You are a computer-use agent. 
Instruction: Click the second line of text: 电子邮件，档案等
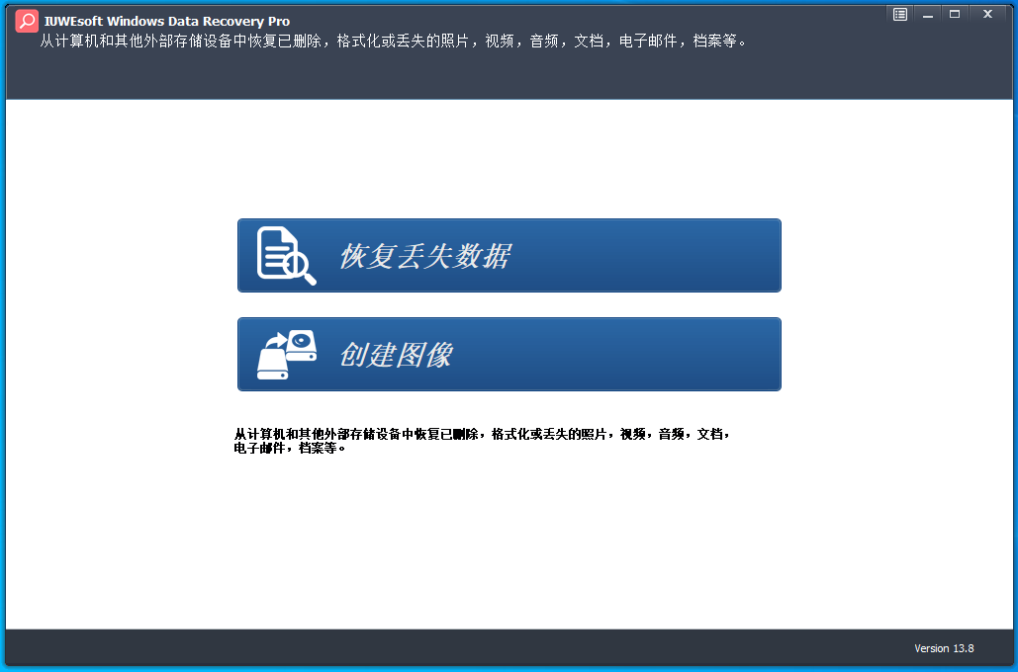tap(290, 448)
